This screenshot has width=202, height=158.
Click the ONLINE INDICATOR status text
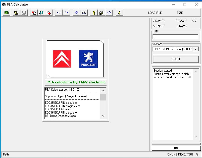180,154
